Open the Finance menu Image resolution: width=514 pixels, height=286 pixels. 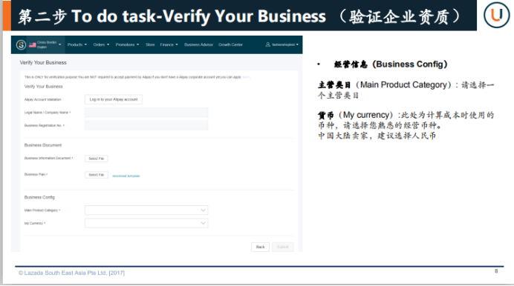(169, 44)
